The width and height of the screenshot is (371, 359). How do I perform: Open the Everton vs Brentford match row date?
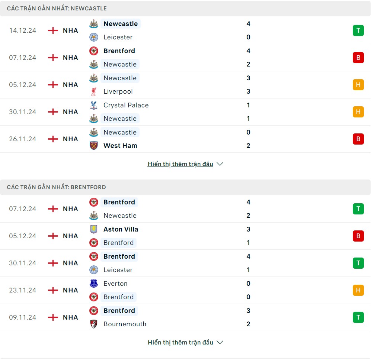tap(23, 290)
